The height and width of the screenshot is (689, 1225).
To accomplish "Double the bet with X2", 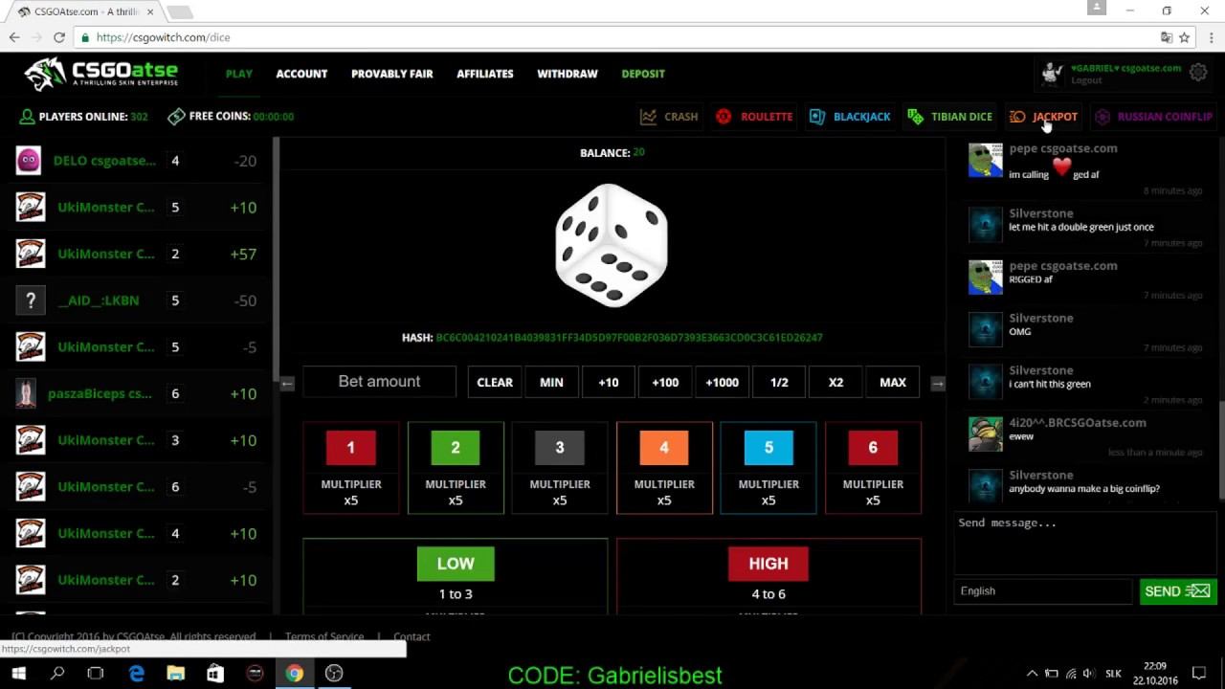I will click(836, 382).
